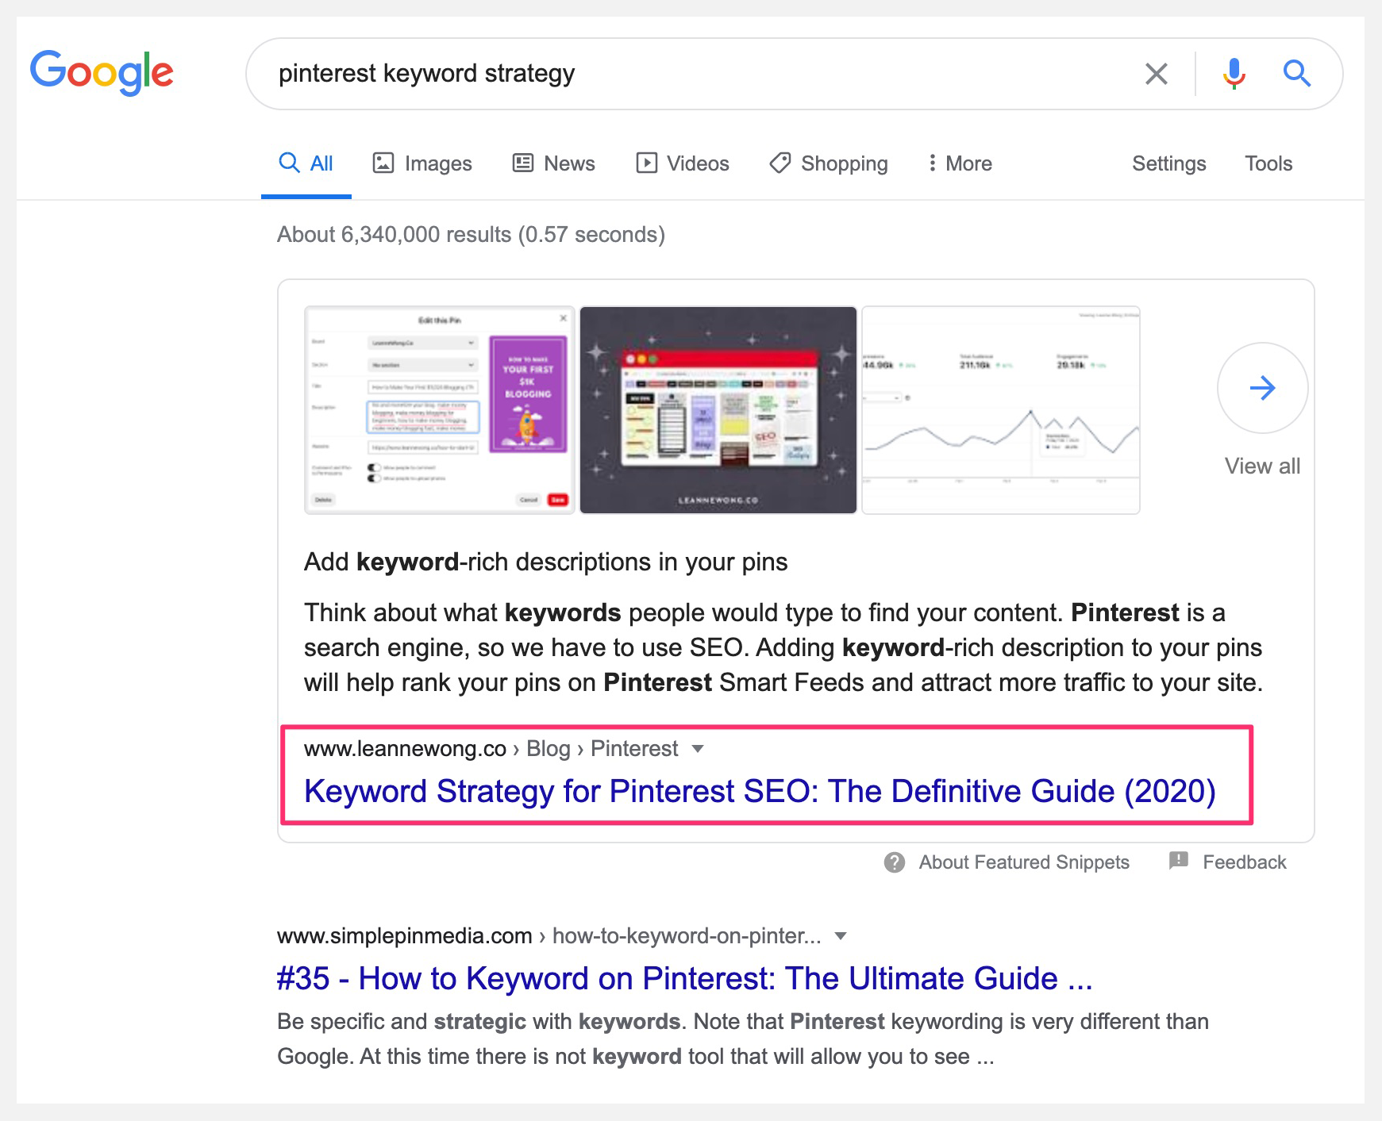
Task: Click snippet heading Add keyword-rich descriptions
Action: (x=546, y=562)
